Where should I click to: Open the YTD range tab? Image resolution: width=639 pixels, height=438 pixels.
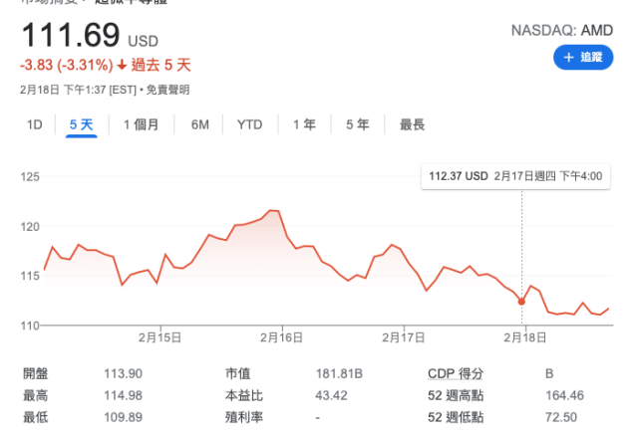(250, 124)
